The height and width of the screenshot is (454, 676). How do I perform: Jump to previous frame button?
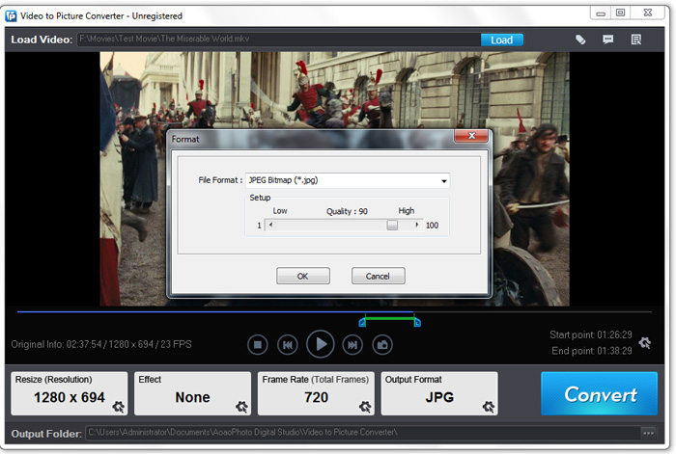(x=288, y=345)
